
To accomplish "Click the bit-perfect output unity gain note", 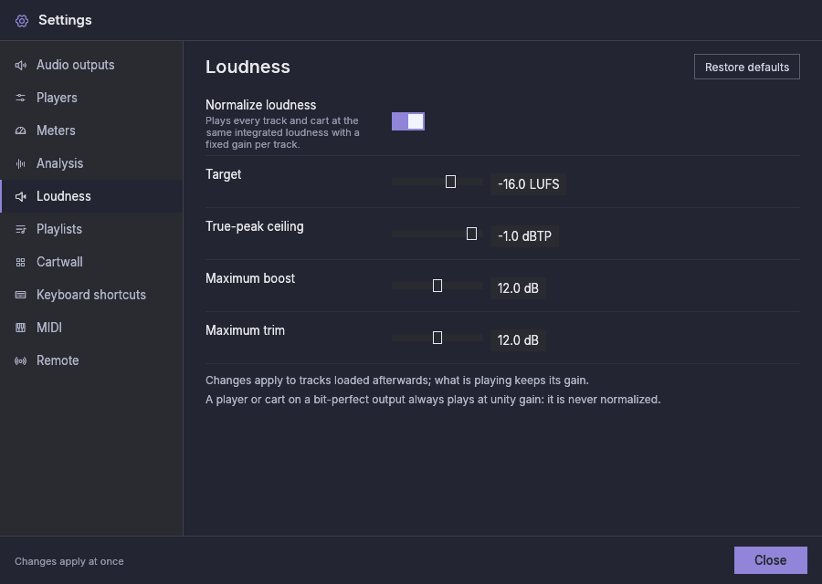I will [433, 400].
